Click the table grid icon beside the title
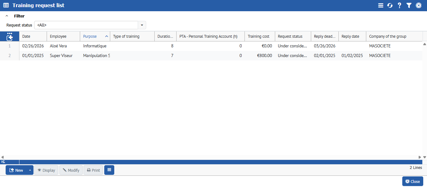 [x=6, y=6]
